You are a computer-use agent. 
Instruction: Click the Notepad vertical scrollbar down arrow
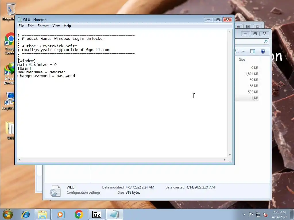[x=230, y=155]
